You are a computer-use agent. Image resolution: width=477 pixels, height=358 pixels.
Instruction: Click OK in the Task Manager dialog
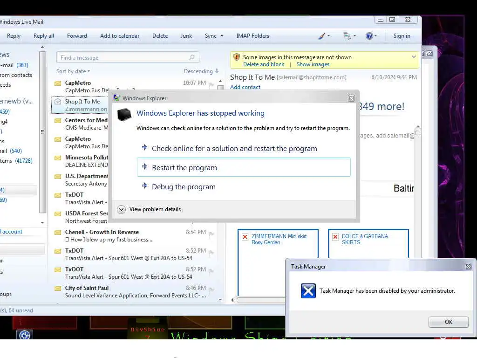point(449,322)
